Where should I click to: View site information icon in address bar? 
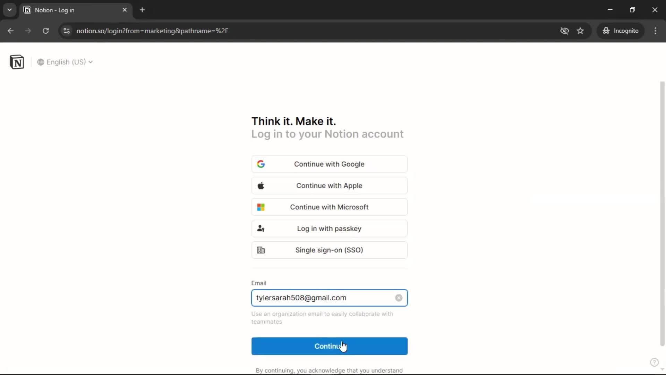(67, 31)
